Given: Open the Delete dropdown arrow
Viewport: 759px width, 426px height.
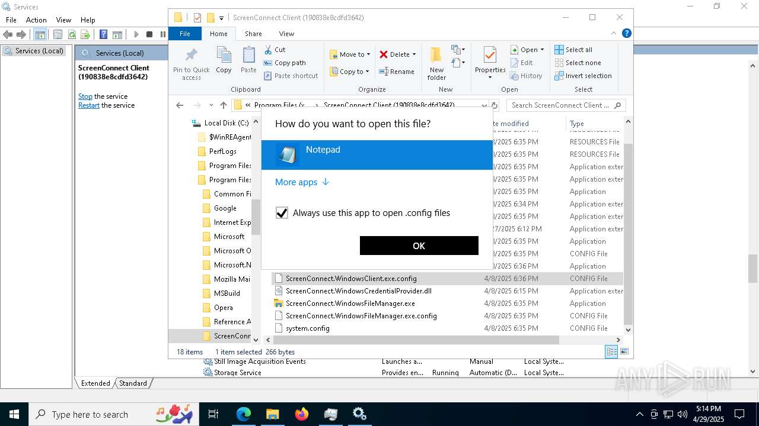Looking at the screenshot, I should 414,54.
